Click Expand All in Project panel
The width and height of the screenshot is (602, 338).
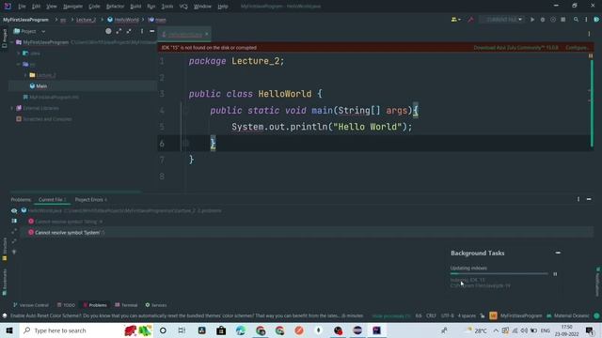pos(119,31)
